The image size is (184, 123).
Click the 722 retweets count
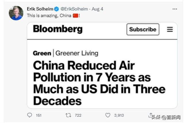(x=78, y=115)
